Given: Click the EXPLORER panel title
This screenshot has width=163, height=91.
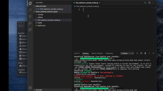Looking at the screenshot, I should click(x=39, y=3).
